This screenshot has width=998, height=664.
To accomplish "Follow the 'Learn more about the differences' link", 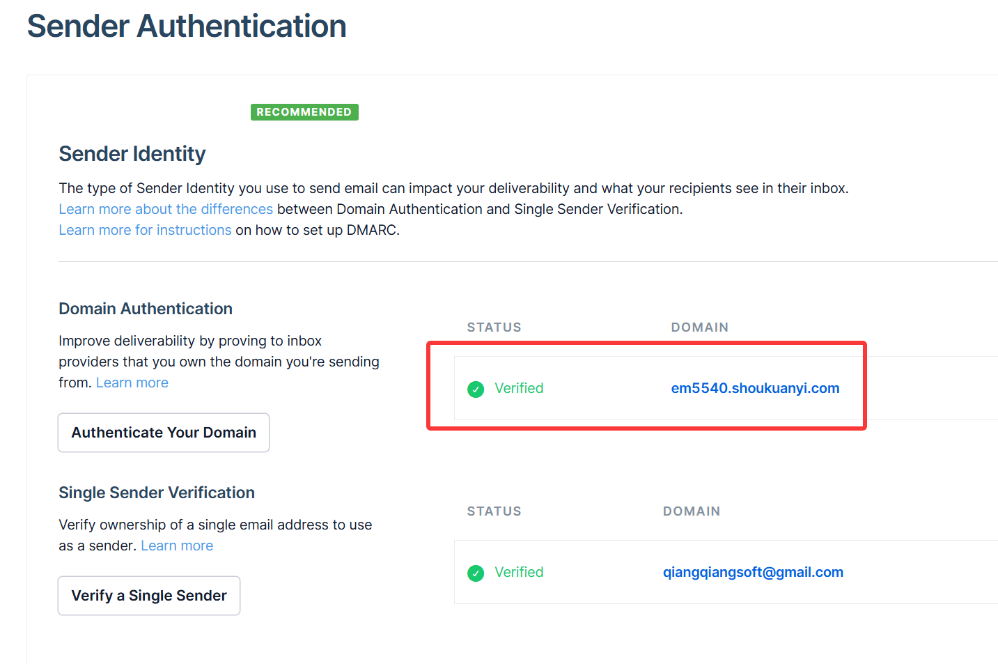I will coord(166,209).
